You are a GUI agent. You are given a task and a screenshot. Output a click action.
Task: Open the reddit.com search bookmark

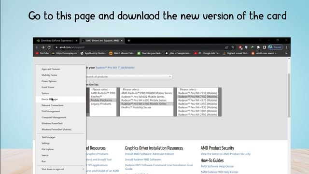(264, 53)
